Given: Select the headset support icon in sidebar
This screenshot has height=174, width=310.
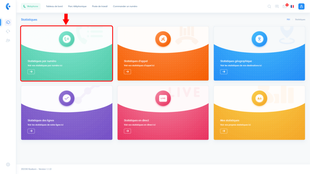Looking at the screenshot, I should click(8, 31).
